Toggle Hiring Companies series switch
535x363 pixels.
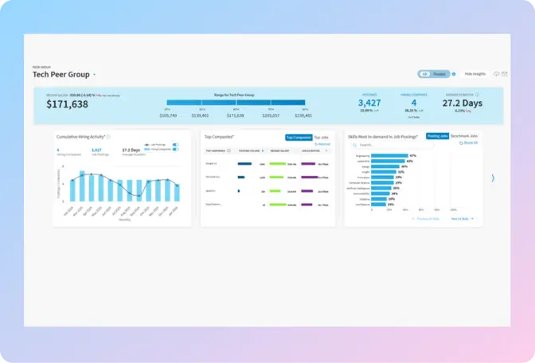click(175, 149)
